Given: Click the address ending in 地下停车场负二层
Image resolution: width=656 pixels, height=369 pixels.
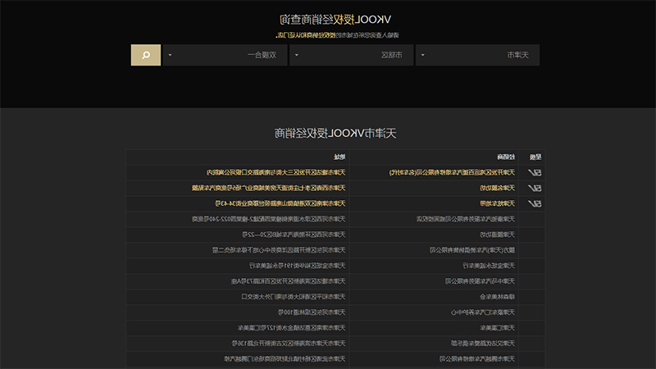Looking at the screenshot, I should pyautogui.click(x=279, y=250).
